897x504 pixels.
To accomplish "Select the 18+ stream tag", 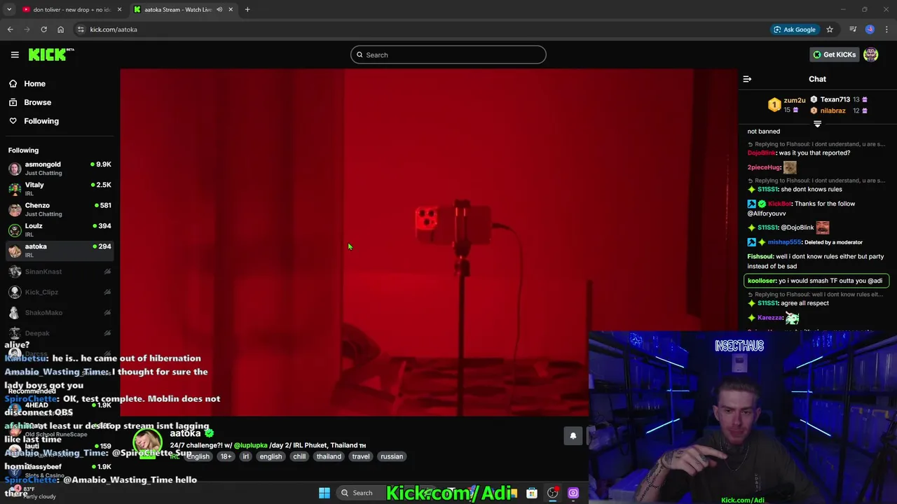I will click(x=226, y=456).
